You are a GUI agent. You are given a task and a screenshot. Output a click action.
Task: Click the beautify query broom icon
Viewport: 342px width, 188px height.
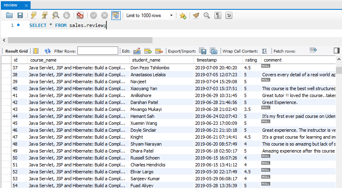pyautogui.click(x=196, y=15)
